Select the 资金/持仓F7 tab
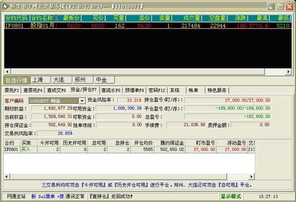Image resolution: width=296 pixels, height=202 pixels. [83, 90]
